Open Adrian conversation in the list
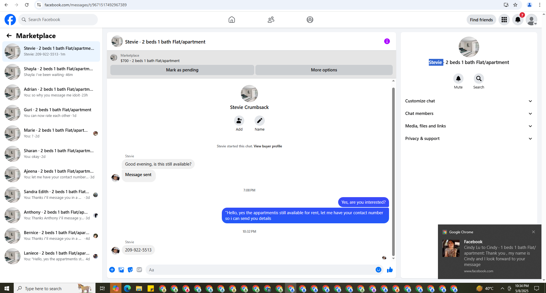Viewport: 546px width, 293px height. click(x=51, y=92)
